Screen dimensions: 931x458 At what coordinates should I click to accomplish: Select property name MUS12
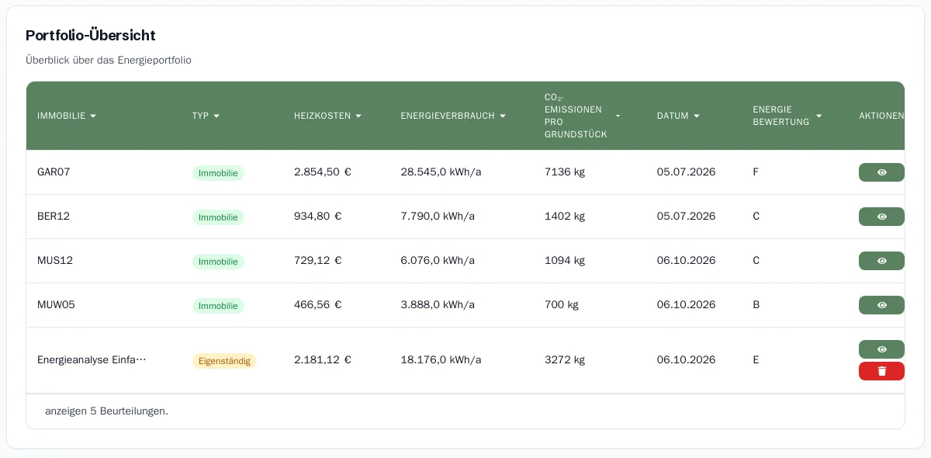tap(55, 261)
